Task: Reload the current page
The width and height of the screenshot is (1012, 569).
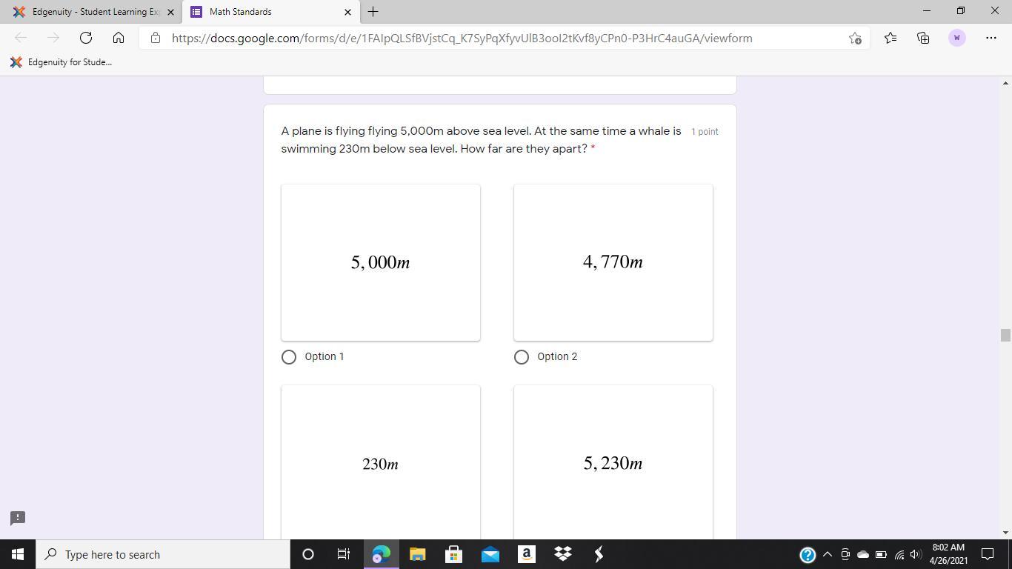Action: click(86, 38)
